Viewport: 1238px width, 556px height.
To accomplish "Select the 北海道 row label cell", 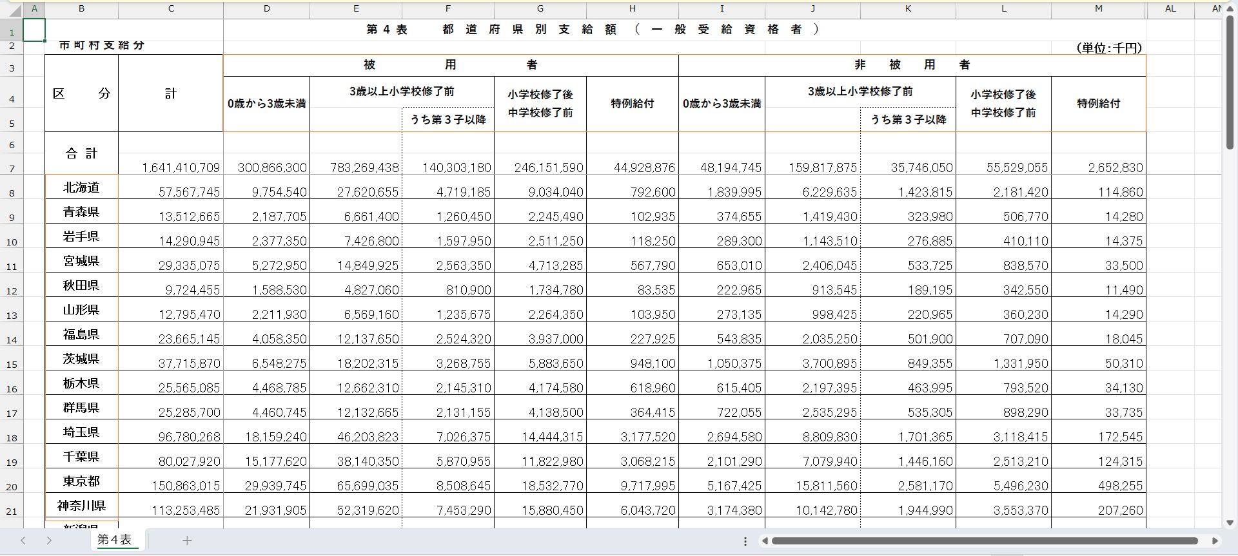I will pos(81,187).
